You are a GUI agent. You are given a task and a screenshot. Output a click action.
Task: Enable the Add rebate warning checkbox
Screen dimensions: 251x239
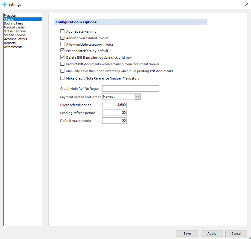[x=63, y=31]
